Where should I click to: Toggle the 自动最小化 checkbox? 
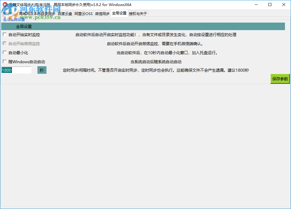click(x=5, y=53)
